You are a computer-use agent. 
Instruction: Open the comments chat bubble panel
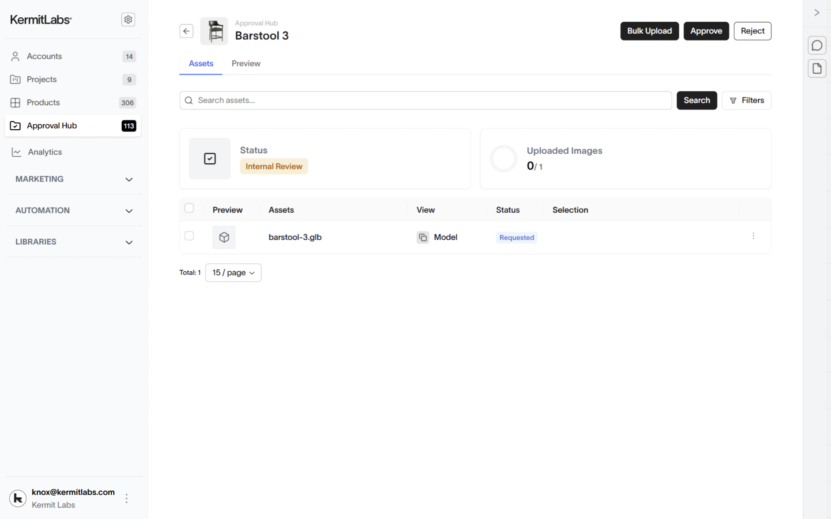pos(817,45)
